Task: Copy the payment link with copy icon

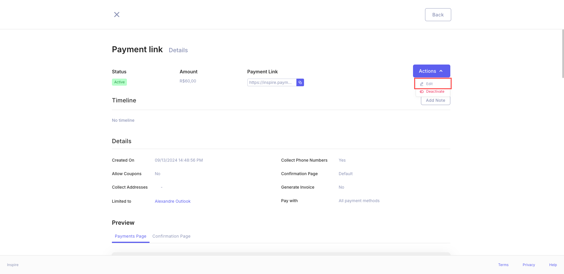Action: [300, 82]
